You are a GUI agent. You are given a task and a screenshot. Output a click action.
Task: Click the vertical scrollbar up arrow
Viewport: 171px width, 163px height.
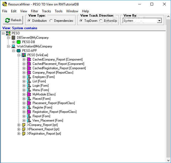pyautogui.click(x=168, y=16)
